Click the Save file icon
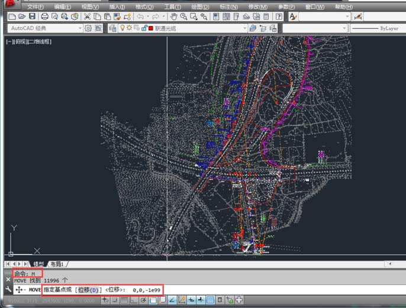 click(32, 17)
